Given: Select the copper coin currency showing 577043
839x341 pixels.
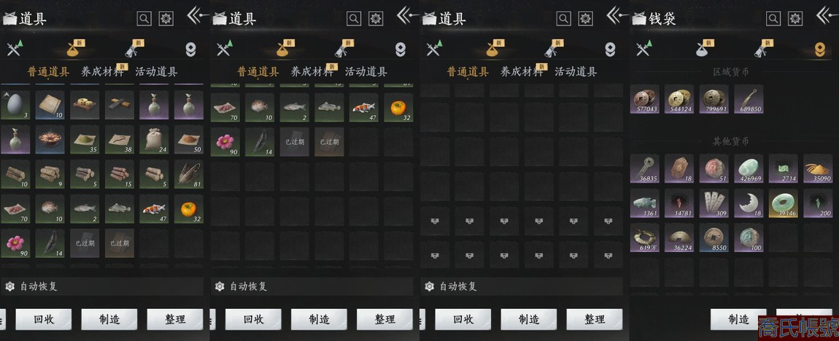Looking at the screenshot, I should pyautogui.click(x=644, y=99).
